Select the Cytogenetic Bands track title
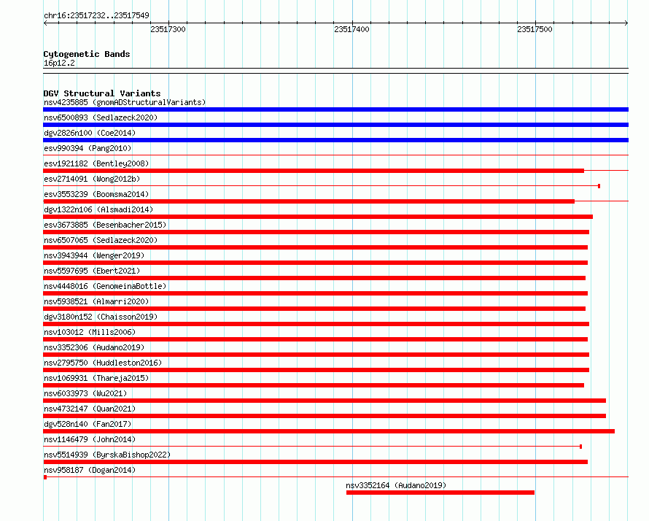The width and height of the screenshot is (649, 521). click(87, 54)
